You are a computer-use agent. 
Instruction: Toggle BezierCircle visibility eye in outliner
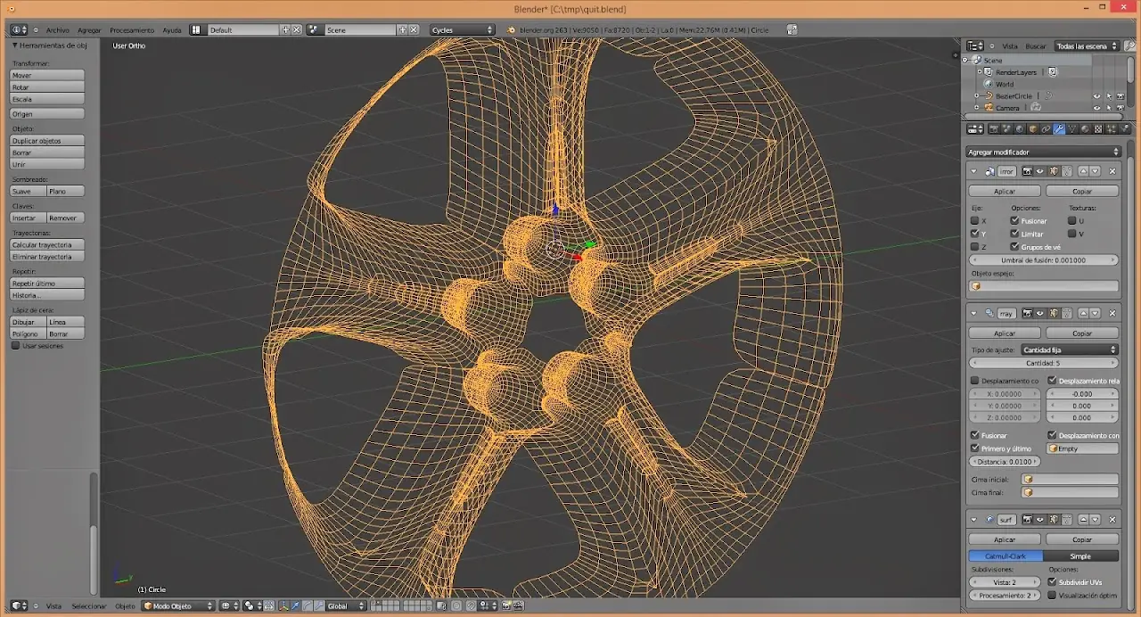1096,95
